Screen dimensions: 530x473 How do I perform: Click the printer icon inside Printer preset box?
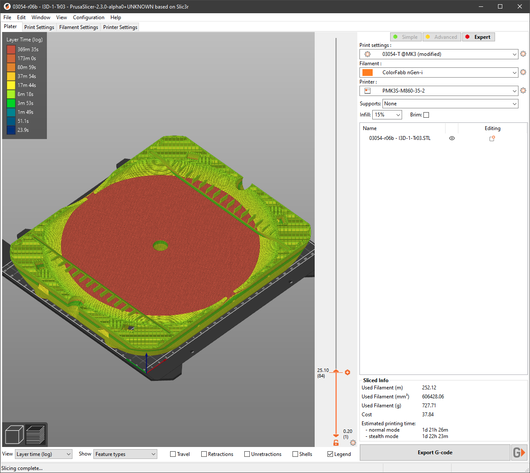click(368, 91)
